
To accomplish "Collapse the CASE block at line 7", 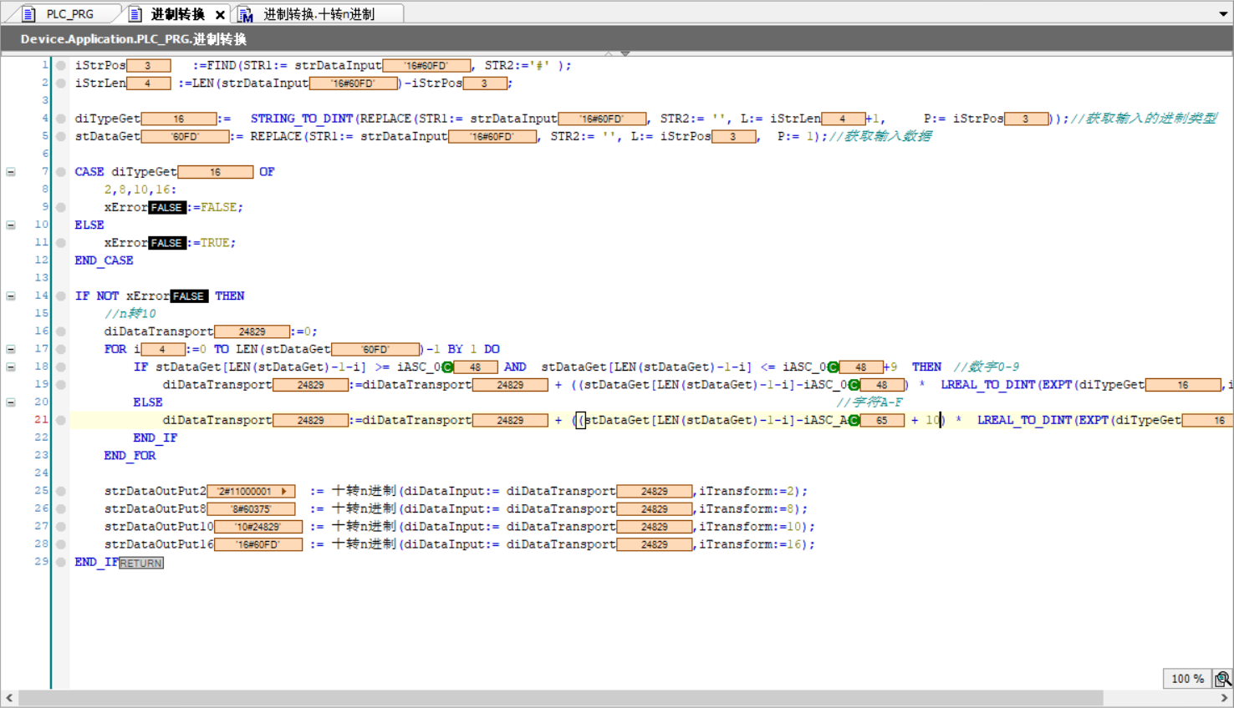I will tap(11, 172).
